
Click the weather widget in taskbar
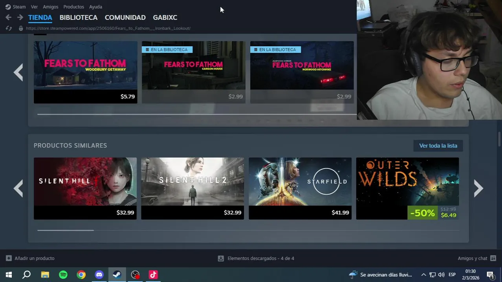click(x=380, y=275)
